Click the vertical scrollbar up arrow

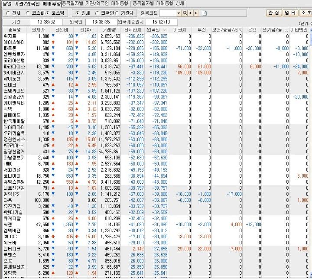pyautogui.click(x=311, y=30)
